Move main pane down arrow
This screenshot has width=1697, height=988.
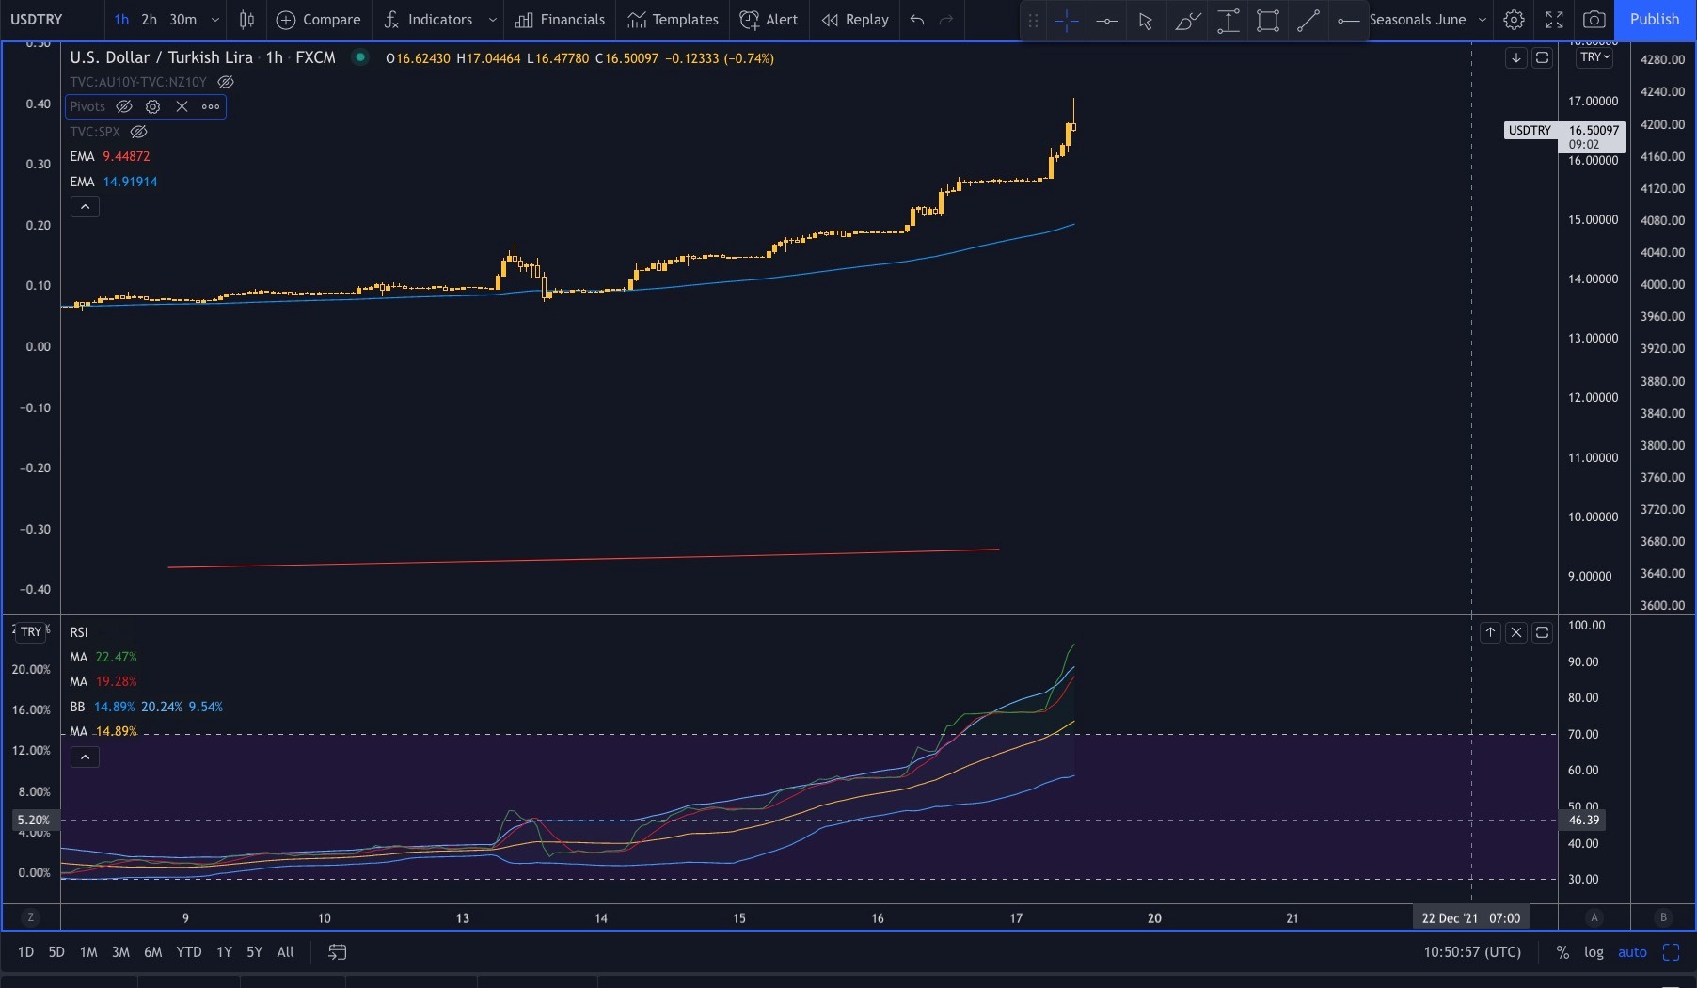[x=1516, y=58]
